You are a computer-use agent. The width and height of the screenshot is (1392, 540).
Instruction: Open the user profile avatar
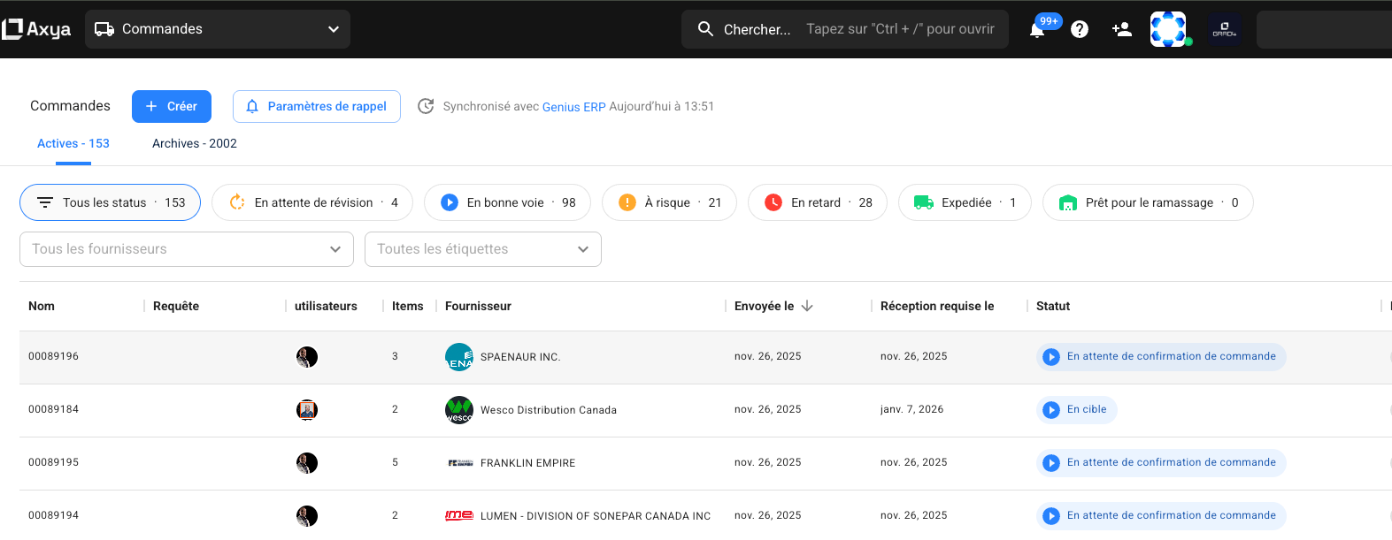(1168, 29)
